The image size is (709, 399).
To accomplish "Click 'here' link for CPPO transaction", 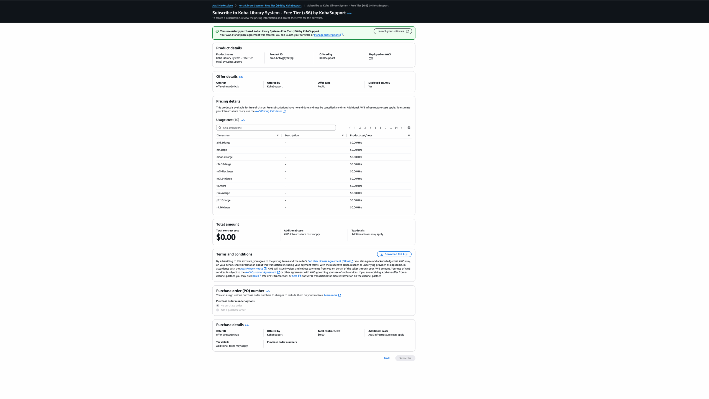I will click(256, 276).
